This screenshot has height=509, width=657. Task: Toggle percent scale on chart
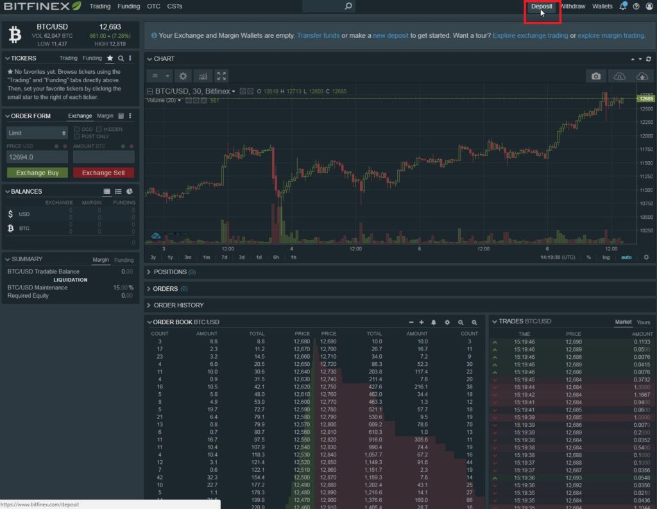pyautogui.click(x=588, y=257)
